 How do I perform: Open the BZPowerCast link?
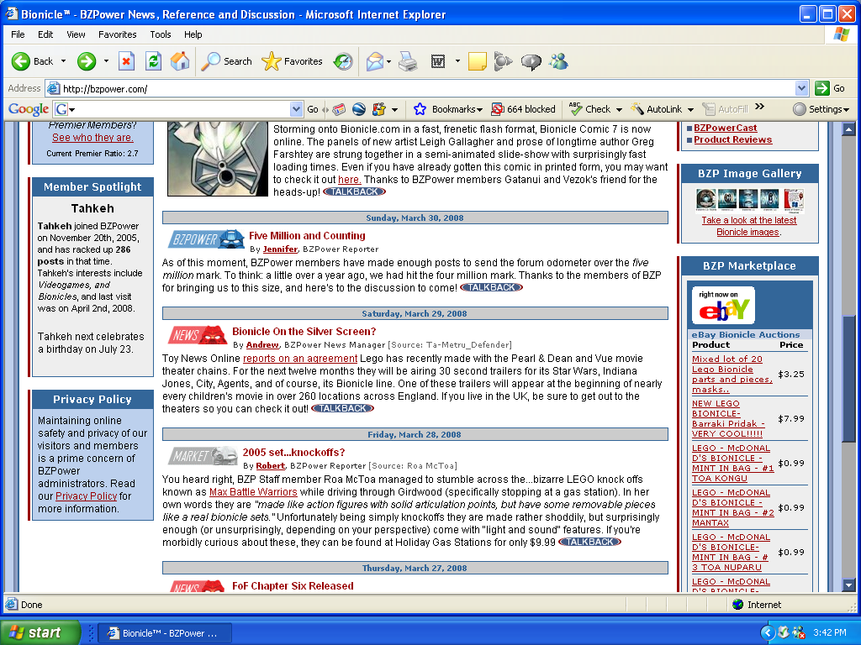725,128
